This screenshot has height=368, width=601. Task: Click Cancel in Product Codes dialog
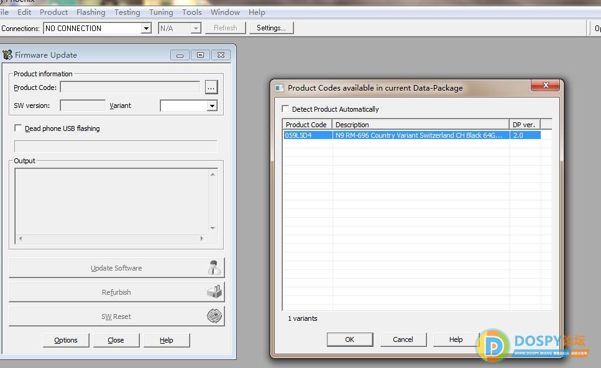403,339
